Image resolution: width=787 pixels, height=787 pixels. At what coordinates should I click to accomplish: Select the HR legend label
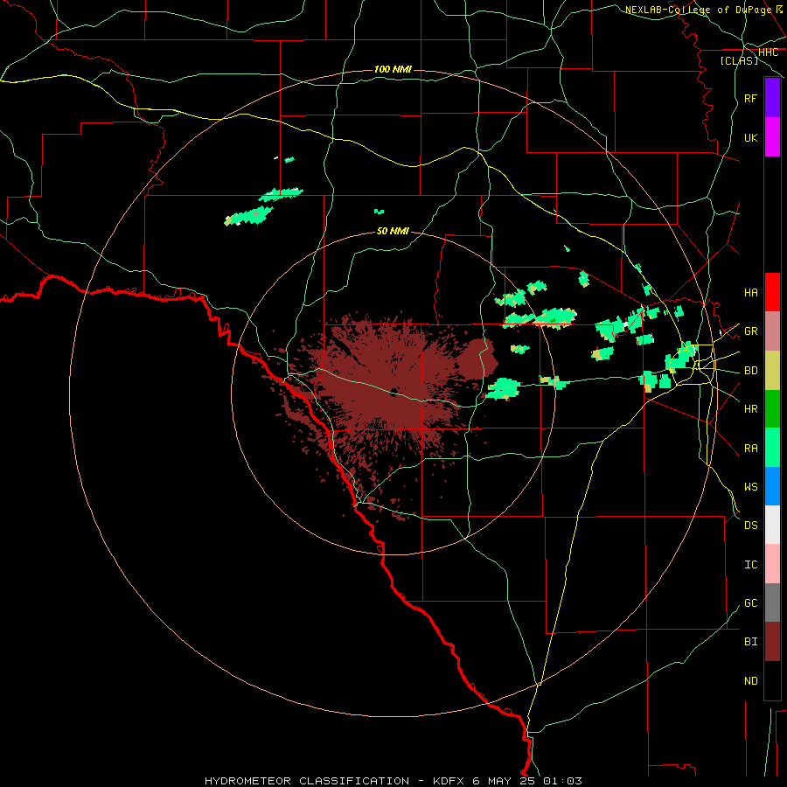point(750,409)
